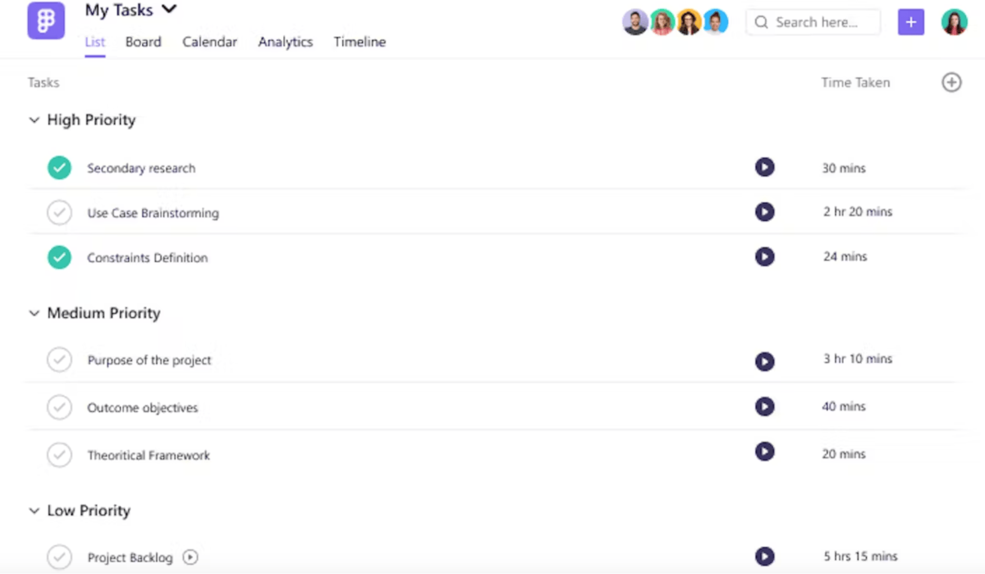The width and height of the screenshot is (985, 574).
Task: Select the Constraints Definition task name
Action: pyautogui.click(x=147, y=257)
